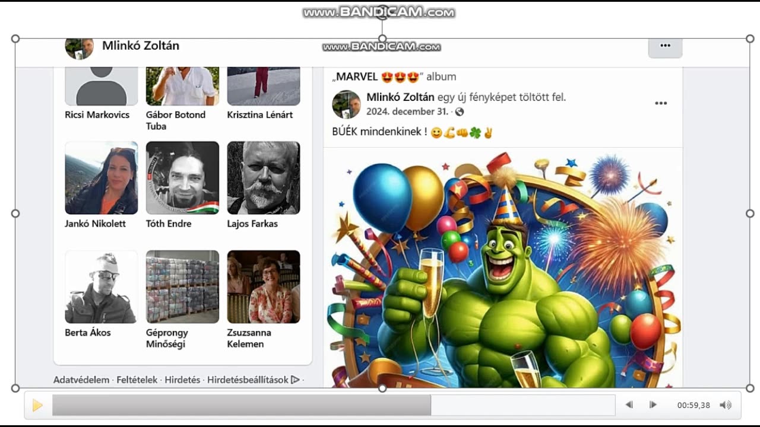This screenshot has height=427, width=760.
Task: Seek on the video progress bar
Action: (334, 405)
